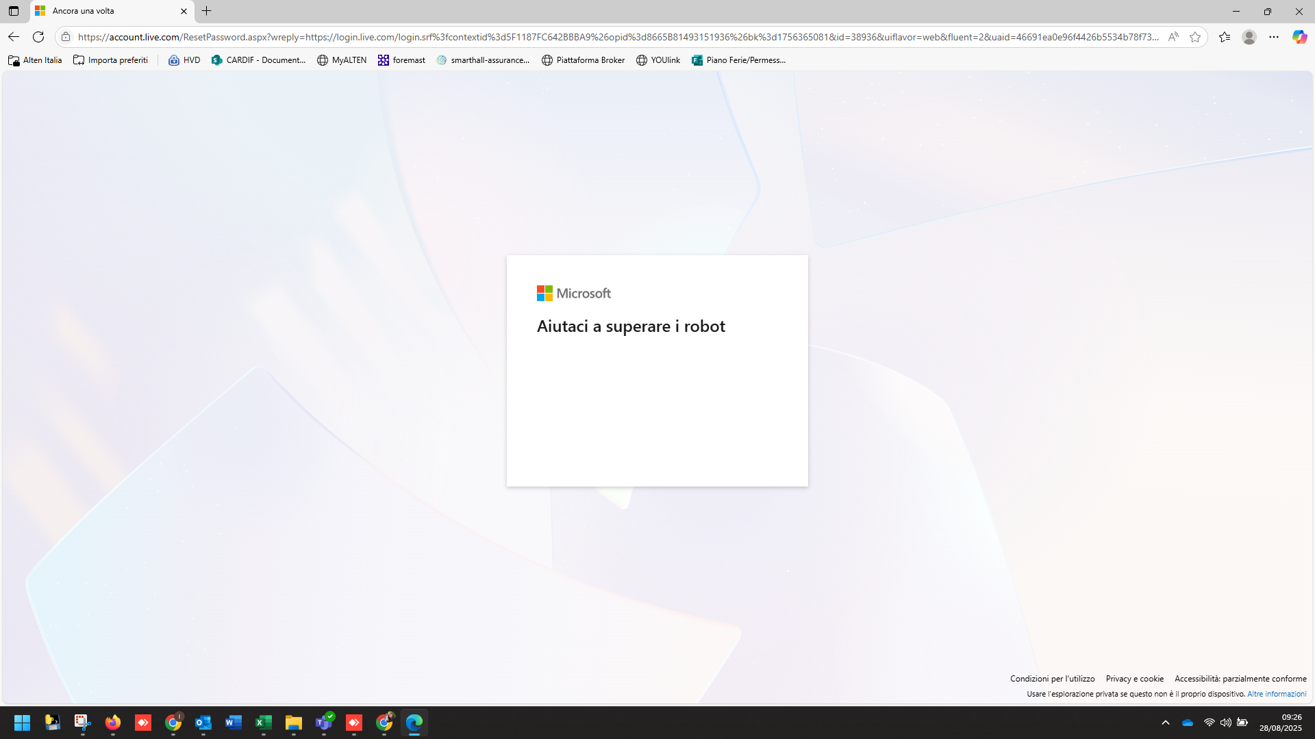Screen dimensions: 1315x739
Task: Open Wi-Fi network settings in tray
Action: point(1210,723)
